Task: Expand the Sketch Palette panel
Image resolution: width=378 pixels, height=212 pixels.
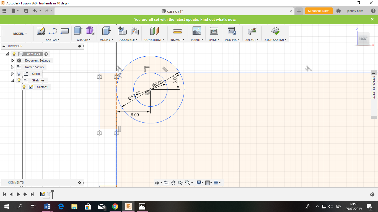Action: tap(374, 73)
